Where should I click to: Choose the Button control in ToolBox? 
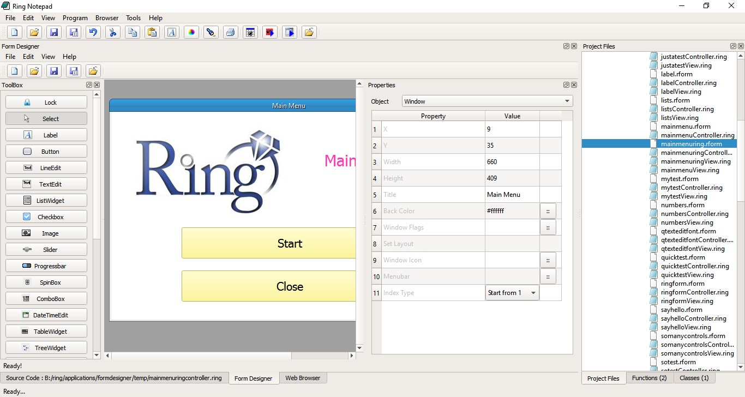[x=46, y=151]
